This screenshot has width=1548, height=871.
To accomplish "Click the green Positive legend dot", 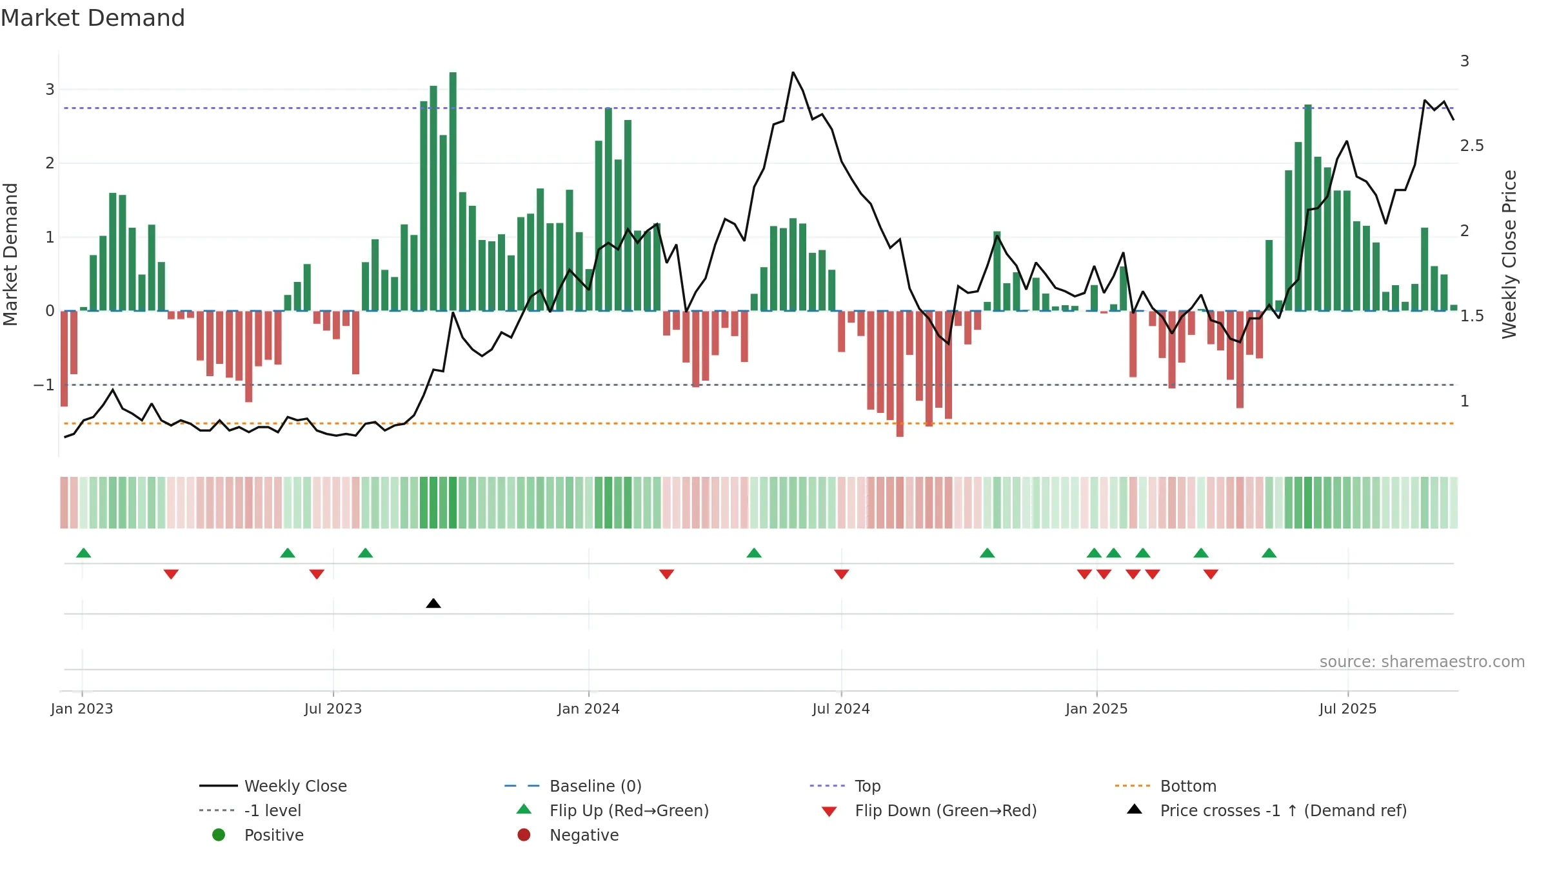I will (219, 835).
